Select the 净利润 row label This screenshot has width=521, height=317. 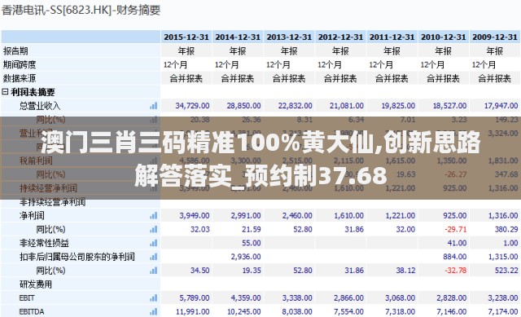(32, 216)
